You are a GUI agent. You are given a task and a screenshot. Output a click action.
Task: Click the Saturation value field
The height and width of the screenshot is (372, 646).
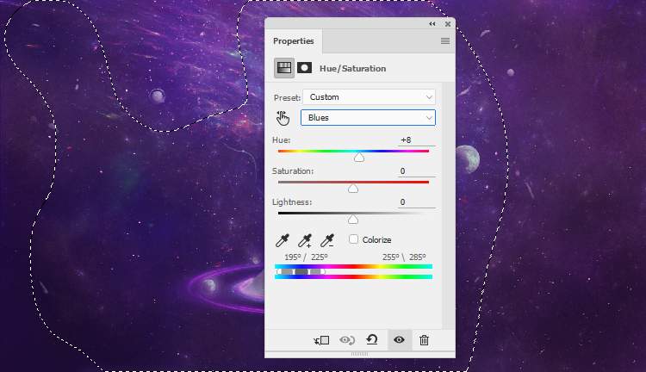[413, 171]
